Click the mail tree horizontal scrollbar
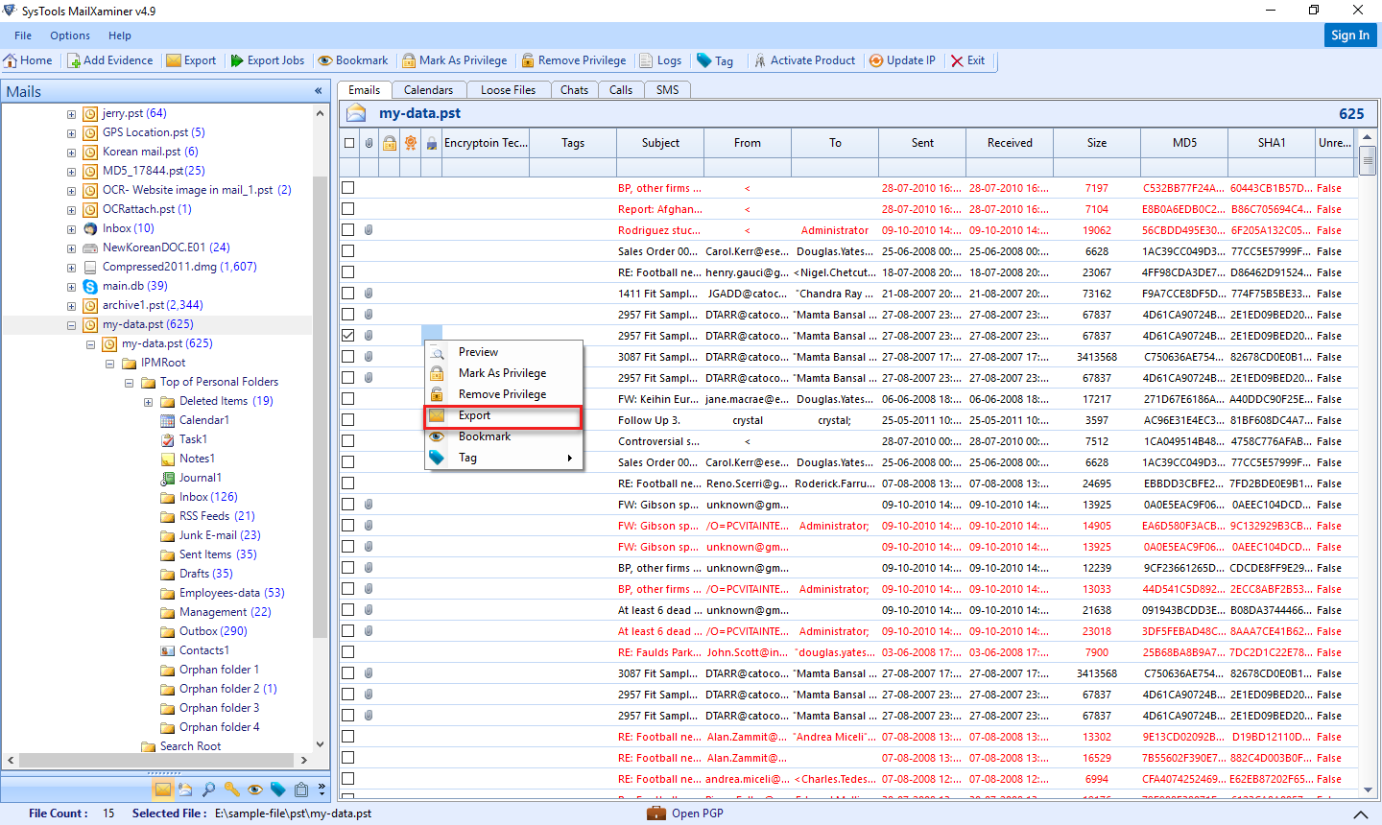The width and height of the screenshot is (1382, 825). coord(155,760)
